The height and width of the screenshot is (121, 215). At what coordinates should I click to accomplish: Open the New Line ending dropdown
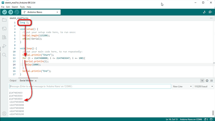182,86
